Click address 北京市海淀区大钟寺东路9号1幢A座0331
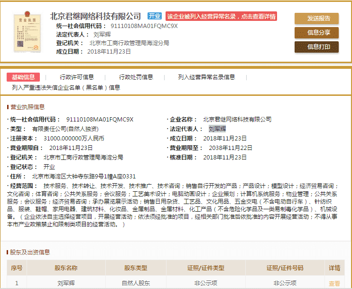 pos(84,177)
